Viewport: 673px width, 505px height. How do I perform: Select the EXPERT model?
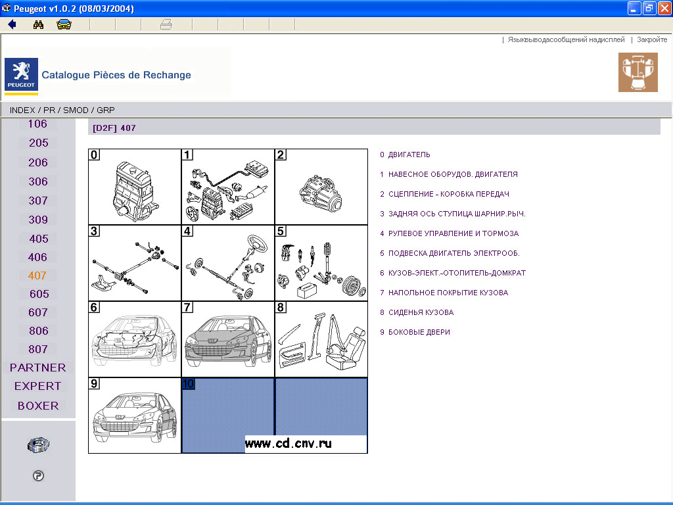point(37,386)
